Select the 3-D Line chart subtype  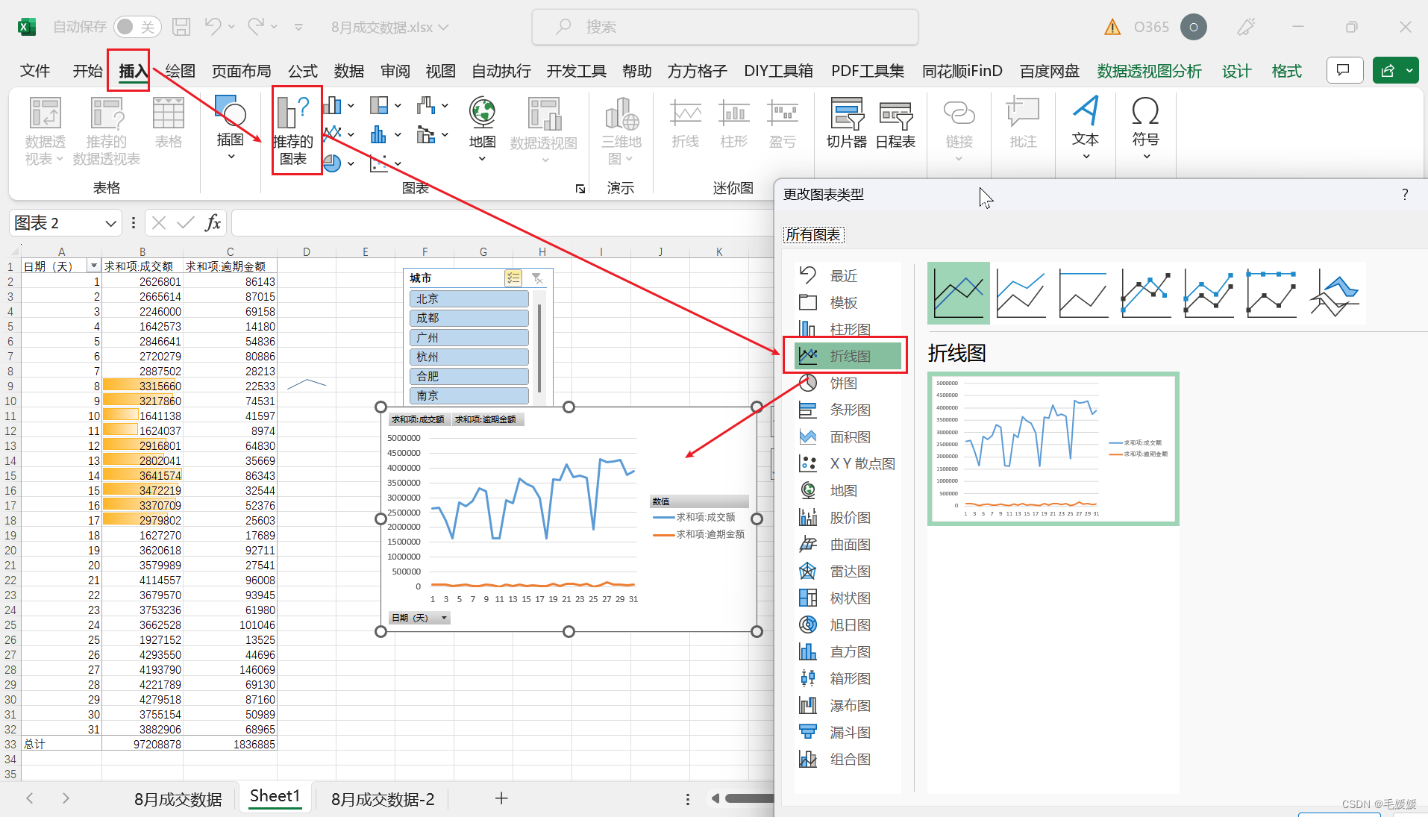[1334, 292]
